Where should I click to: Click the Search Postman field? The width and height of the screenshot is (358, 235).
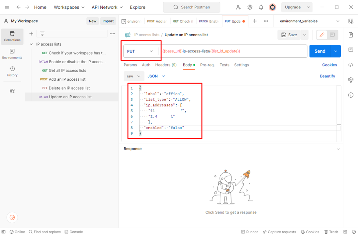(191, 7)
